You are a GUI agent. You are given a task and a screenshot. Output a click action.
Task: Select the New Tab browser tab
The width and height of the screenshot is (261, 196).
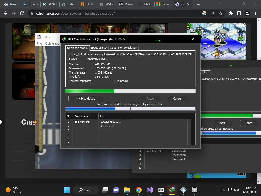12,4
